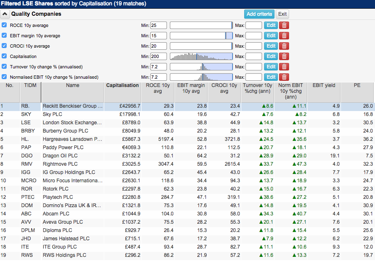The height and width of the screenshot is (261, 375).
Task: Sort by the TIDM column header
Action: (x=30, y=92)
